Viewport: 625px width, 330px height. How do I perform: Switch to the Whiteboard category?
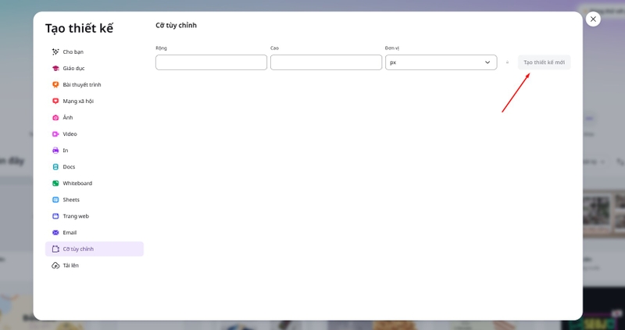pos(94,183)
